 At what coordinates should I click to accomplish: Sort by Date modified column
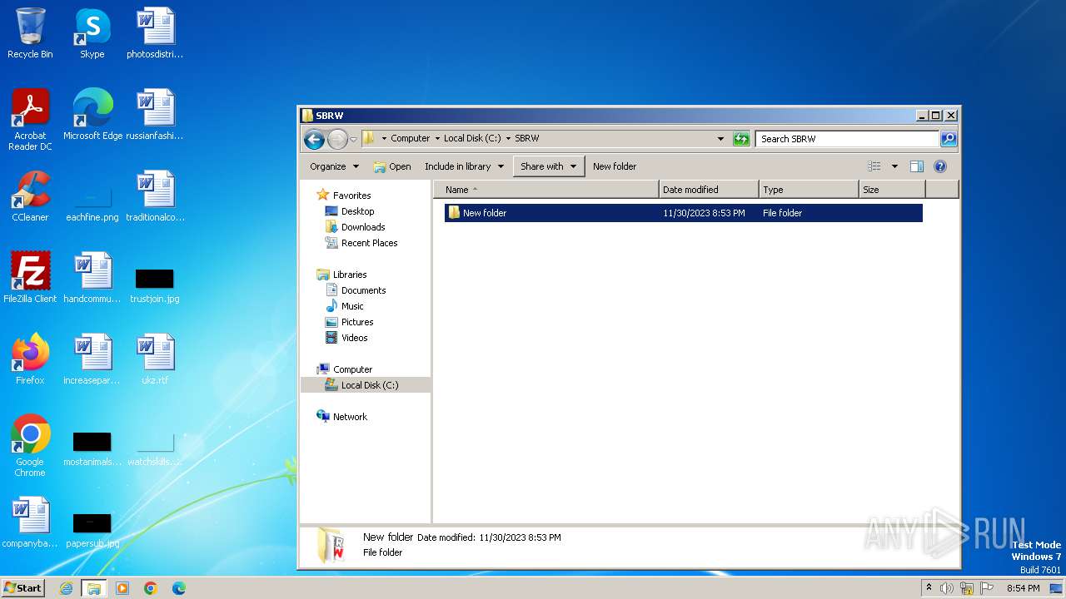[x=709, y=190]
